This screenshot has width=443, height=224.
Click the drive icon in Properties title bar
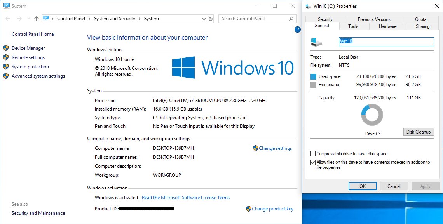click(309, 6)
